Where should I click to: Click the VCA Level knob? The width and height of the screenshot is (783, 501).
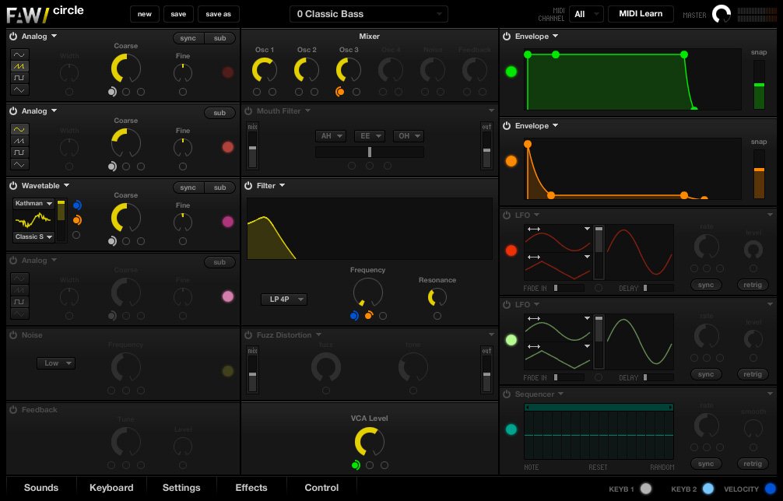pyautogui.click(x=370, y=442)
